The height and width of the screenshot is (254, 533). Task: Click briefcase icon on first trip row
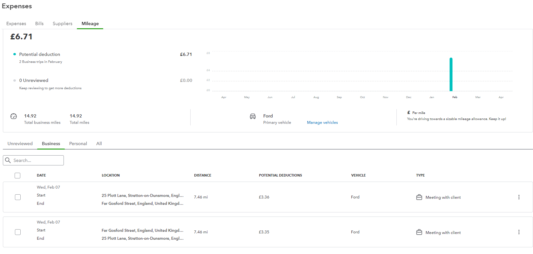[419, 197]
